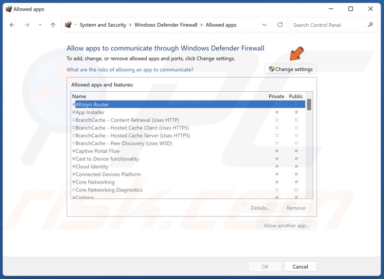384x279 pixels.
Task: Toggle Captive Portal Flow Private checkbox
Action: coord(277,151)
